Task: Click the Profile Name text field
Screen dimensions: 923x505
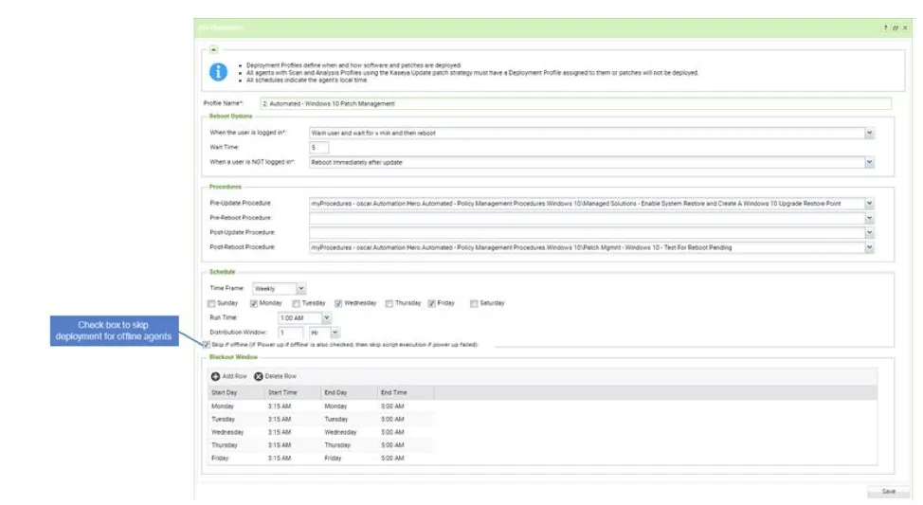Action: pyautogui.click(x=575, y=103)
